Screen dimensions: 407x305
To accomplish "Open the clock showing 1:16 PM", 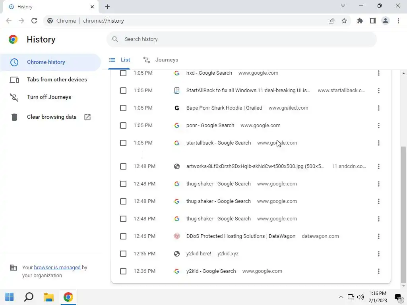I will click(378, 297).
